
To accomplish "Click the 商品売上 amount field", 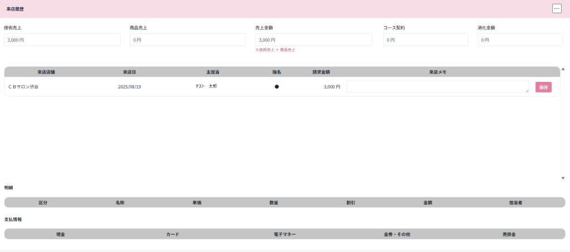I will pos(188,40).
